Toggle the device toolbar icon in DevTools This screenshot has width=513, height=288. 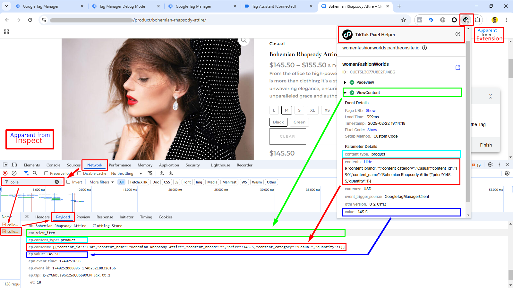click(14, 165)
